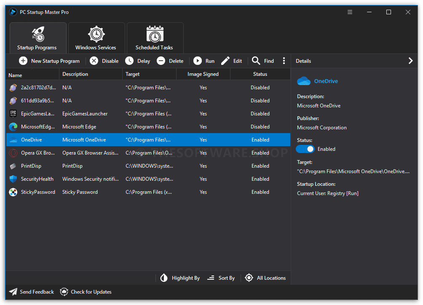Click the Sort By lines icon

tap(211, 278)
